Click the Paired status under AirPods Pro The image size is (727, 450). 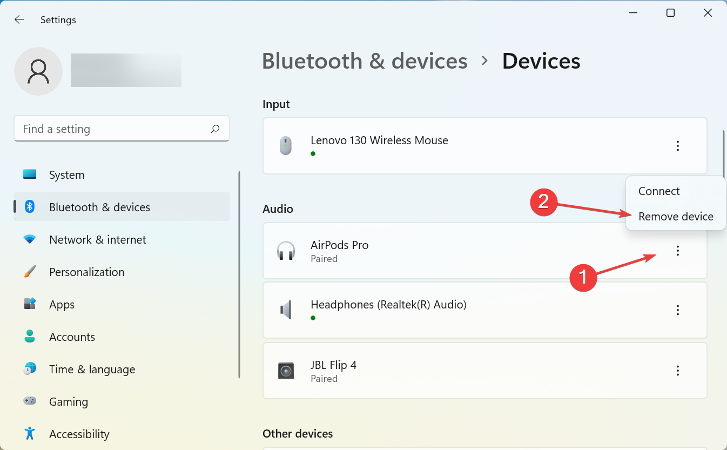[324, 259]
